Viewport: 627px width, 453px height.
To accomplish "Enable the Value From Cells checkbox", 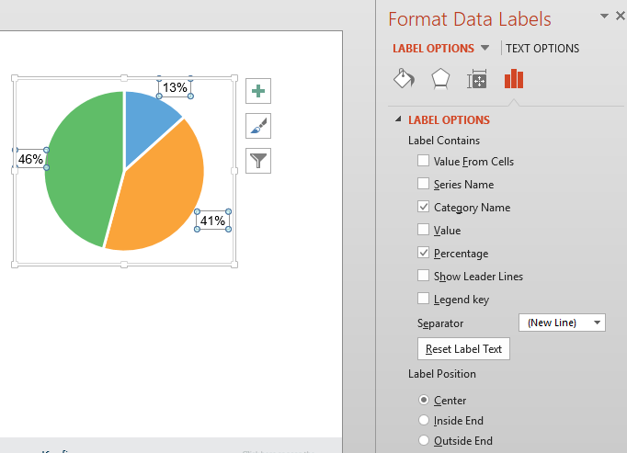I will pos(423,161).
